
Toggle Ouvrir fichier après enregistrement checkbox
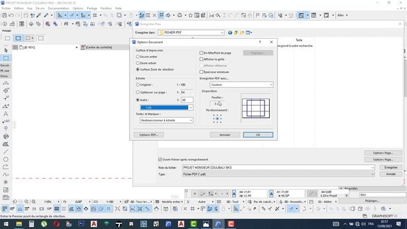point(160,160)
